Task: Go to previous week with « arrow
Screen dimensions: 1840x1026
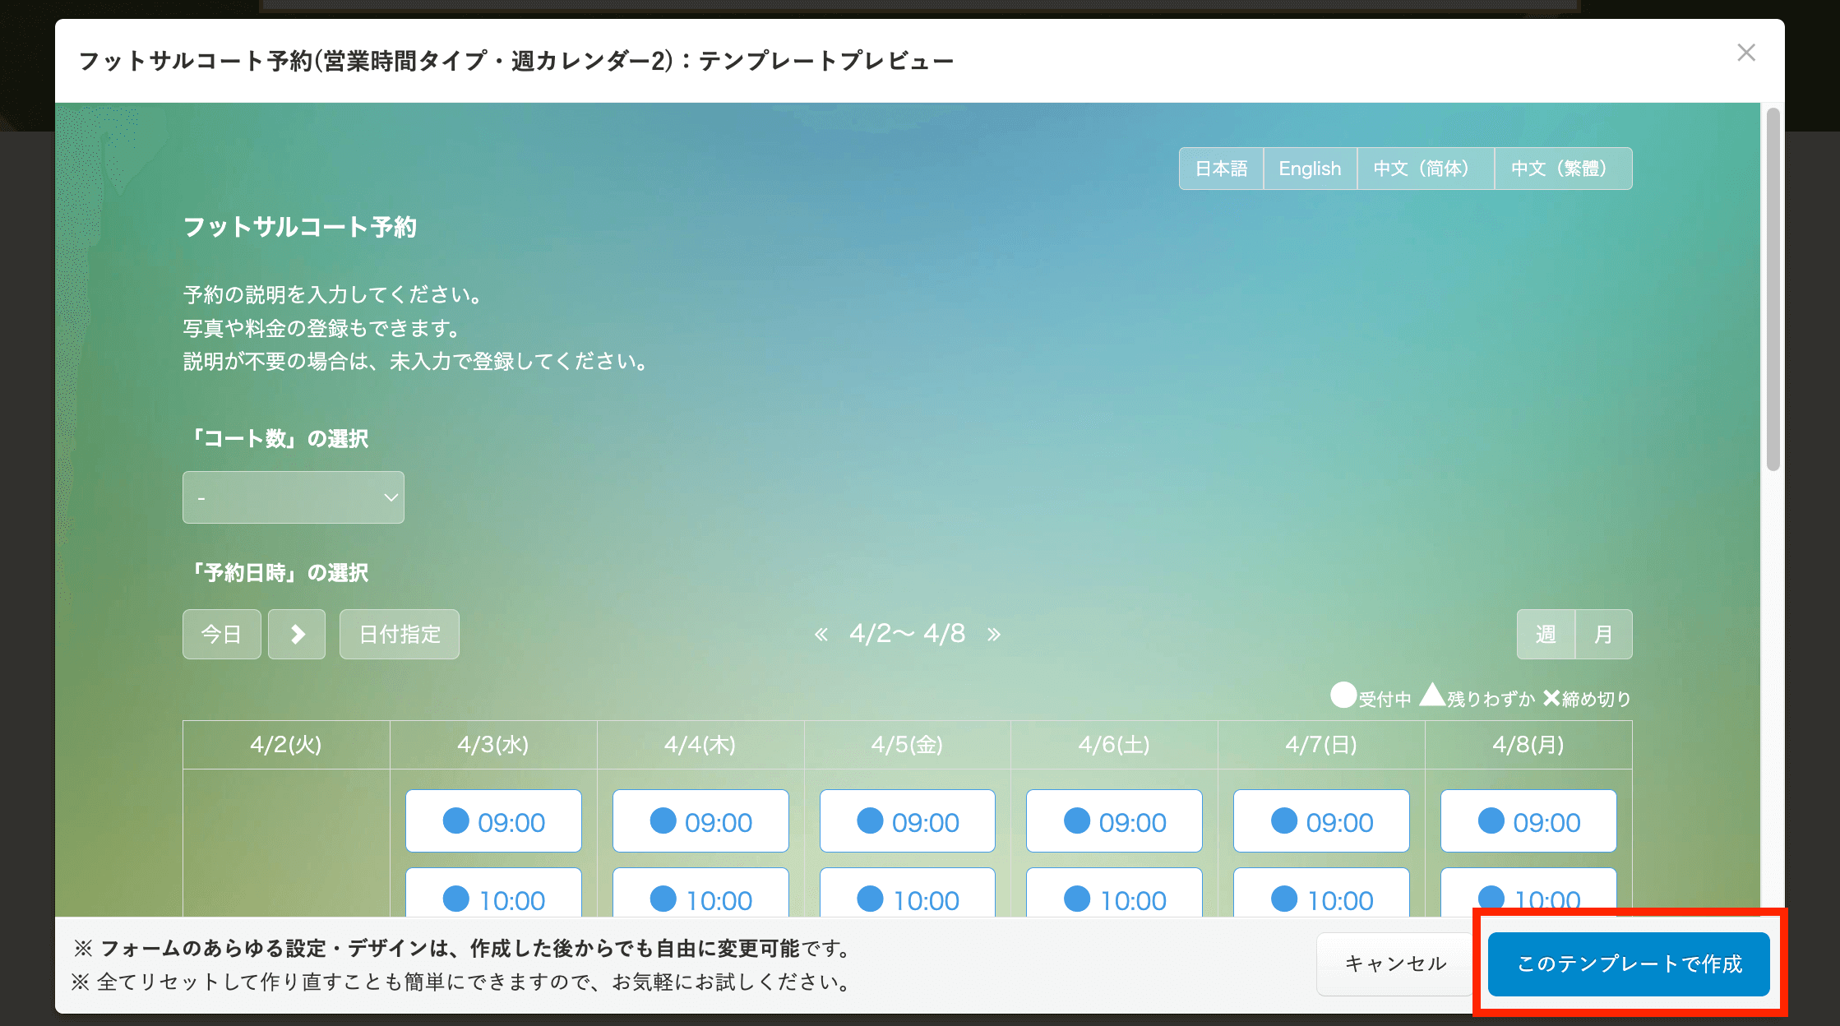Action: tap(821, 634)
